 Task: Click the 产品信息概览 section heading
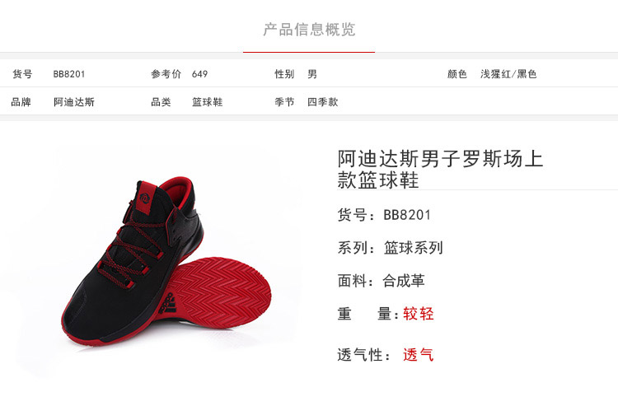tap(309, 30)
